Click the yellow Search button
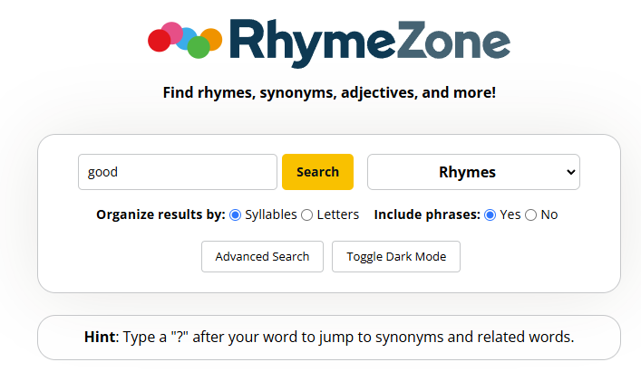 [317, 172]
